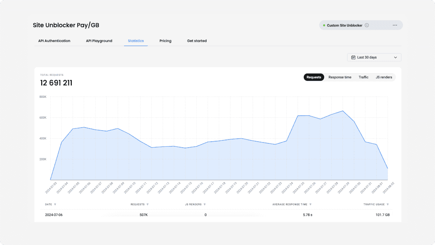Click the info icon beside Custom Site Unblocker
The height and width of the screenshot is (245, 435).
(x=367, y=26)
